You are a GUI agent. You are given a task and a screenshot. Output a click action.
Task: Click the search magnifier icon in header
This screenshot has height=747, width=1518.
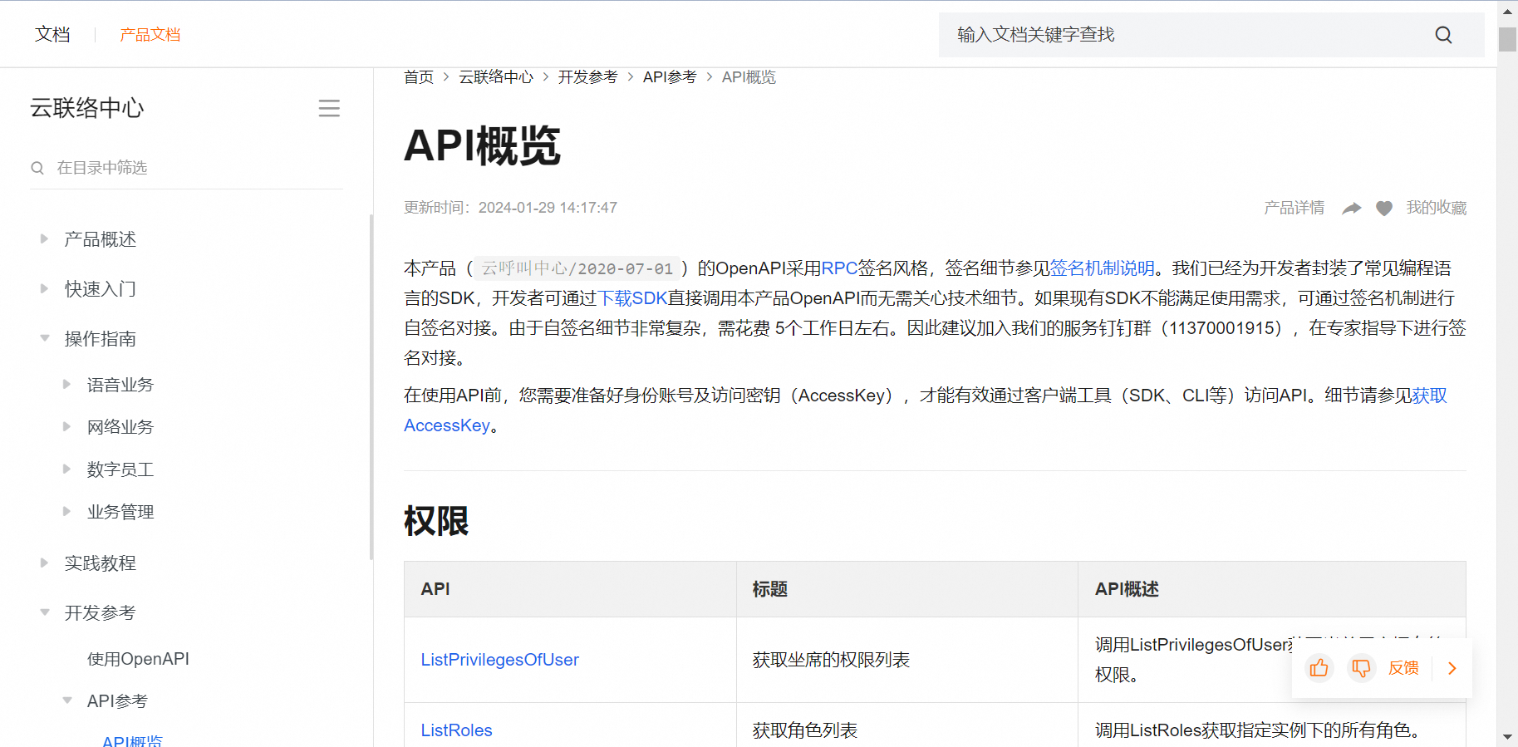tap(1443, 35)
